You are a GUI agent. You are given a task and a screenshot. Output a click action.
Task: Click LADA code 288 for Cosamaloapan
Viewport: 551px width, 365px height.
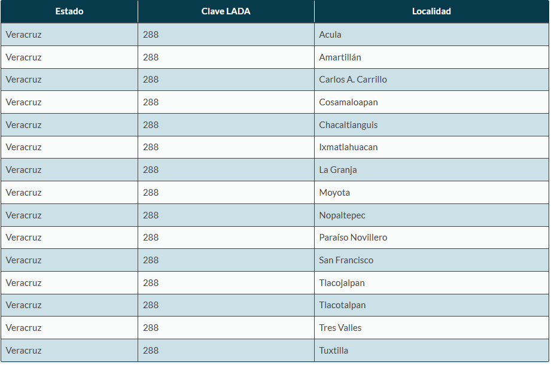(x=151, y=102)
